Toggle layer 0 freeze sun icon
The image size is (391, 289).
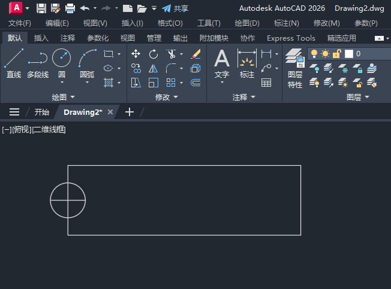(x=325, y=54)
